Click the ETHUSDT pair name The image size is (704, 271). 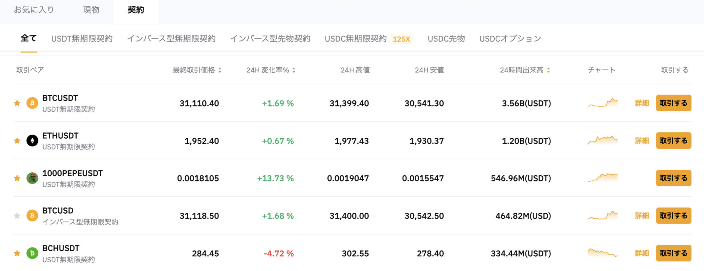pyautogui.click(x=60, y=136)
